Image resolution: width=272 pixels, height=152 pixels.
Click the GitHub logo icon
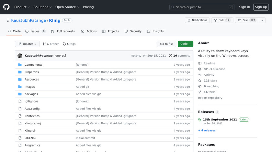[6, 7]
